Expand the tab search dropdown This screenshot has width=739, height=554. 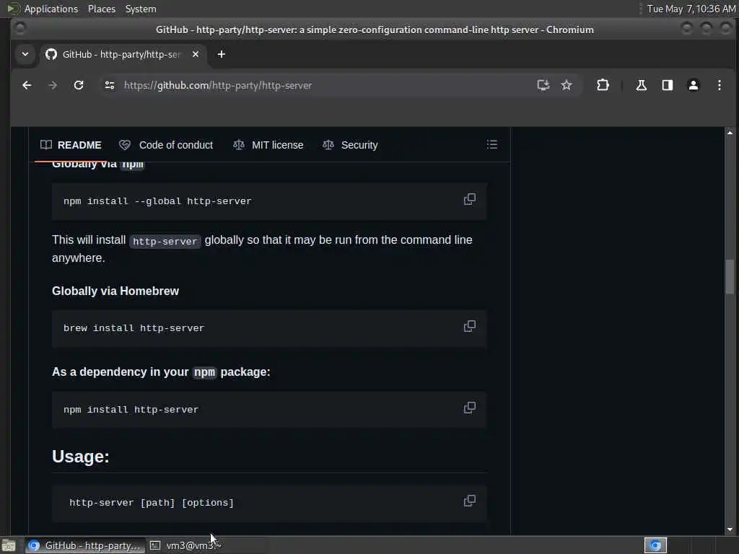tap(25, 54)
